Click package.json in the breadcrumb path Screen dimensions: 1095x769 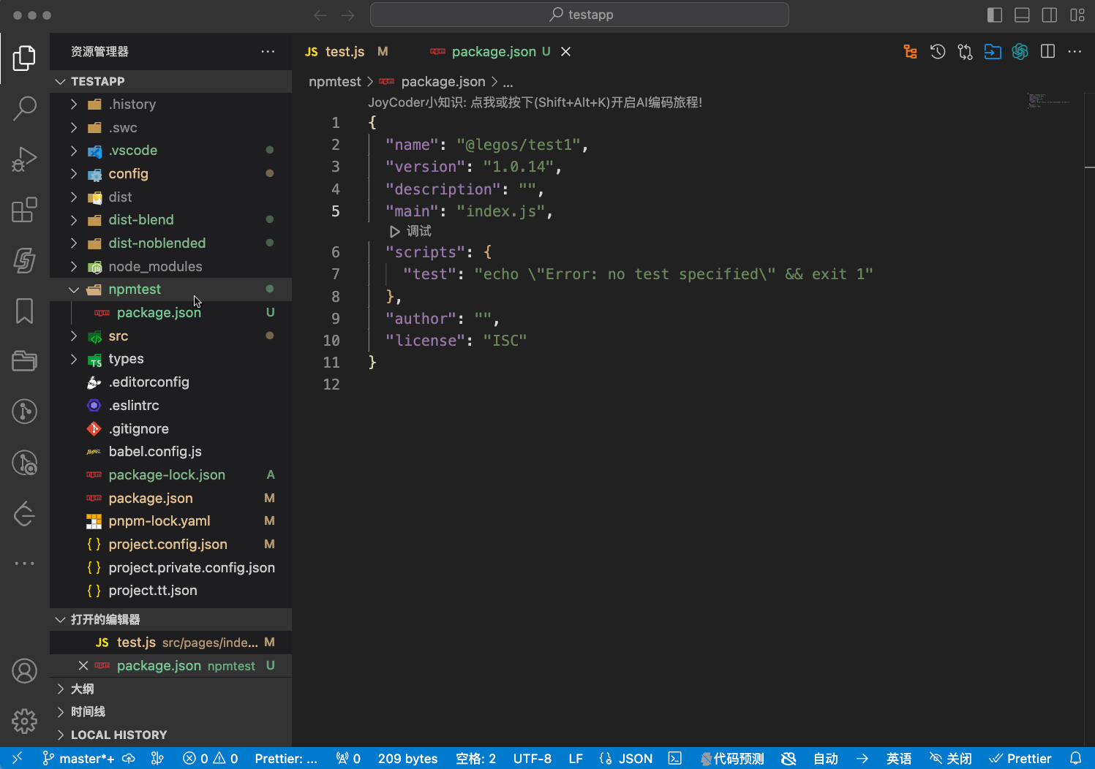[443, 82]
